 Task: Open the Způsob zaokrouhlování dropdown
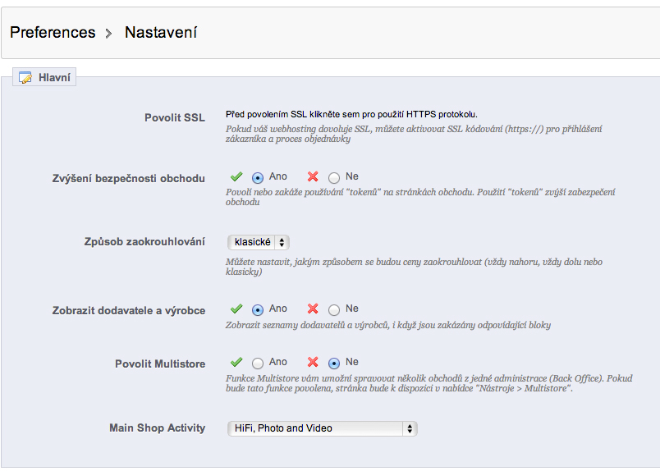(x=258, y=242)
